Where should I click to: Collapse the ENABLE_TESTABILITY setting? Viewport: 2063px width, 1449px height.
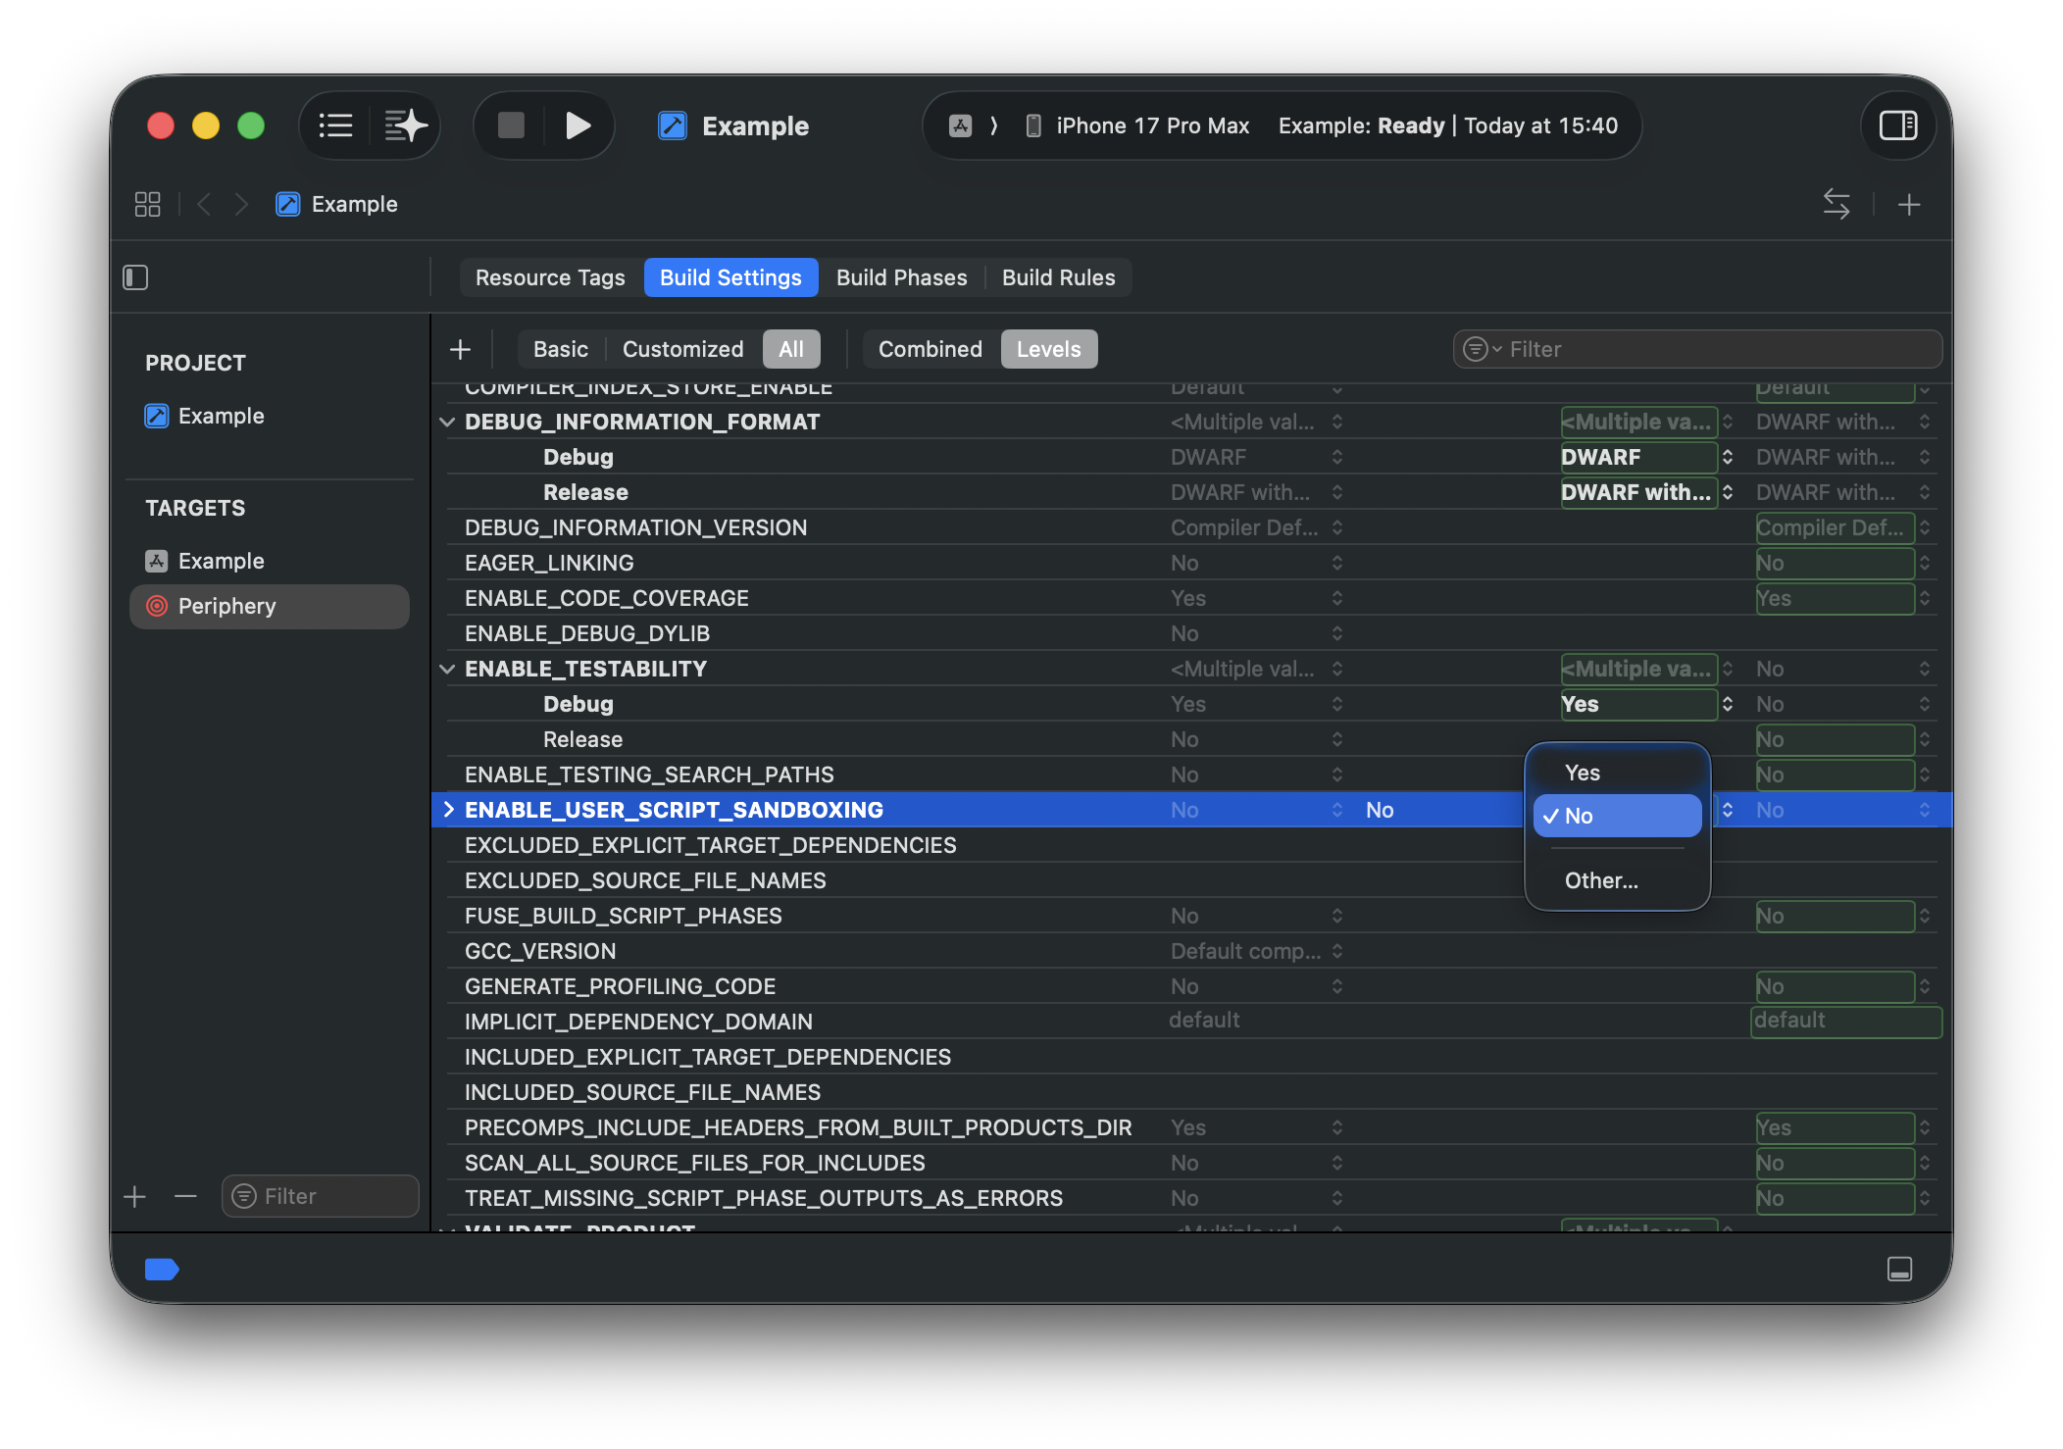pyautogui.click(x=447, y=669)
